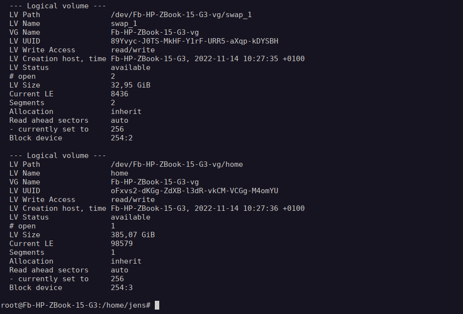Click the UUID starting with 89Yvyc
Viewport: 463px width, 314px height.
tap(195, 41)
